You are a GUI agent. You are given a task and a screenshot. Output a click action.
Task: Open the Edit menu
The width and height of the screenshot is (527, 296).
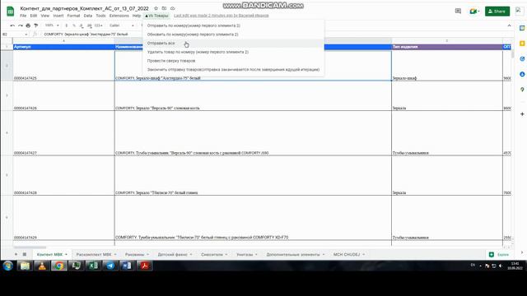pyautogui.click(x=34, y=16)
